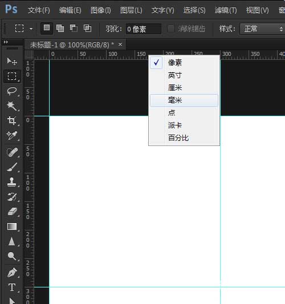Select the Lasso tool
Image resolution: width=285 pixels, height=304 pixels.
click(12, 91)
